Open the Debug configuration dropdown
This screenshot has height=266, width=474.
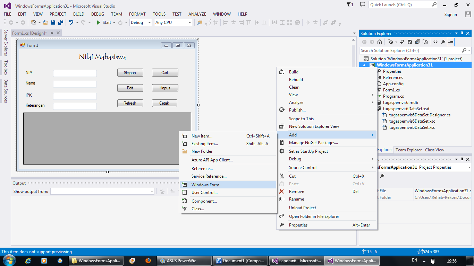[x=149, y=22]
